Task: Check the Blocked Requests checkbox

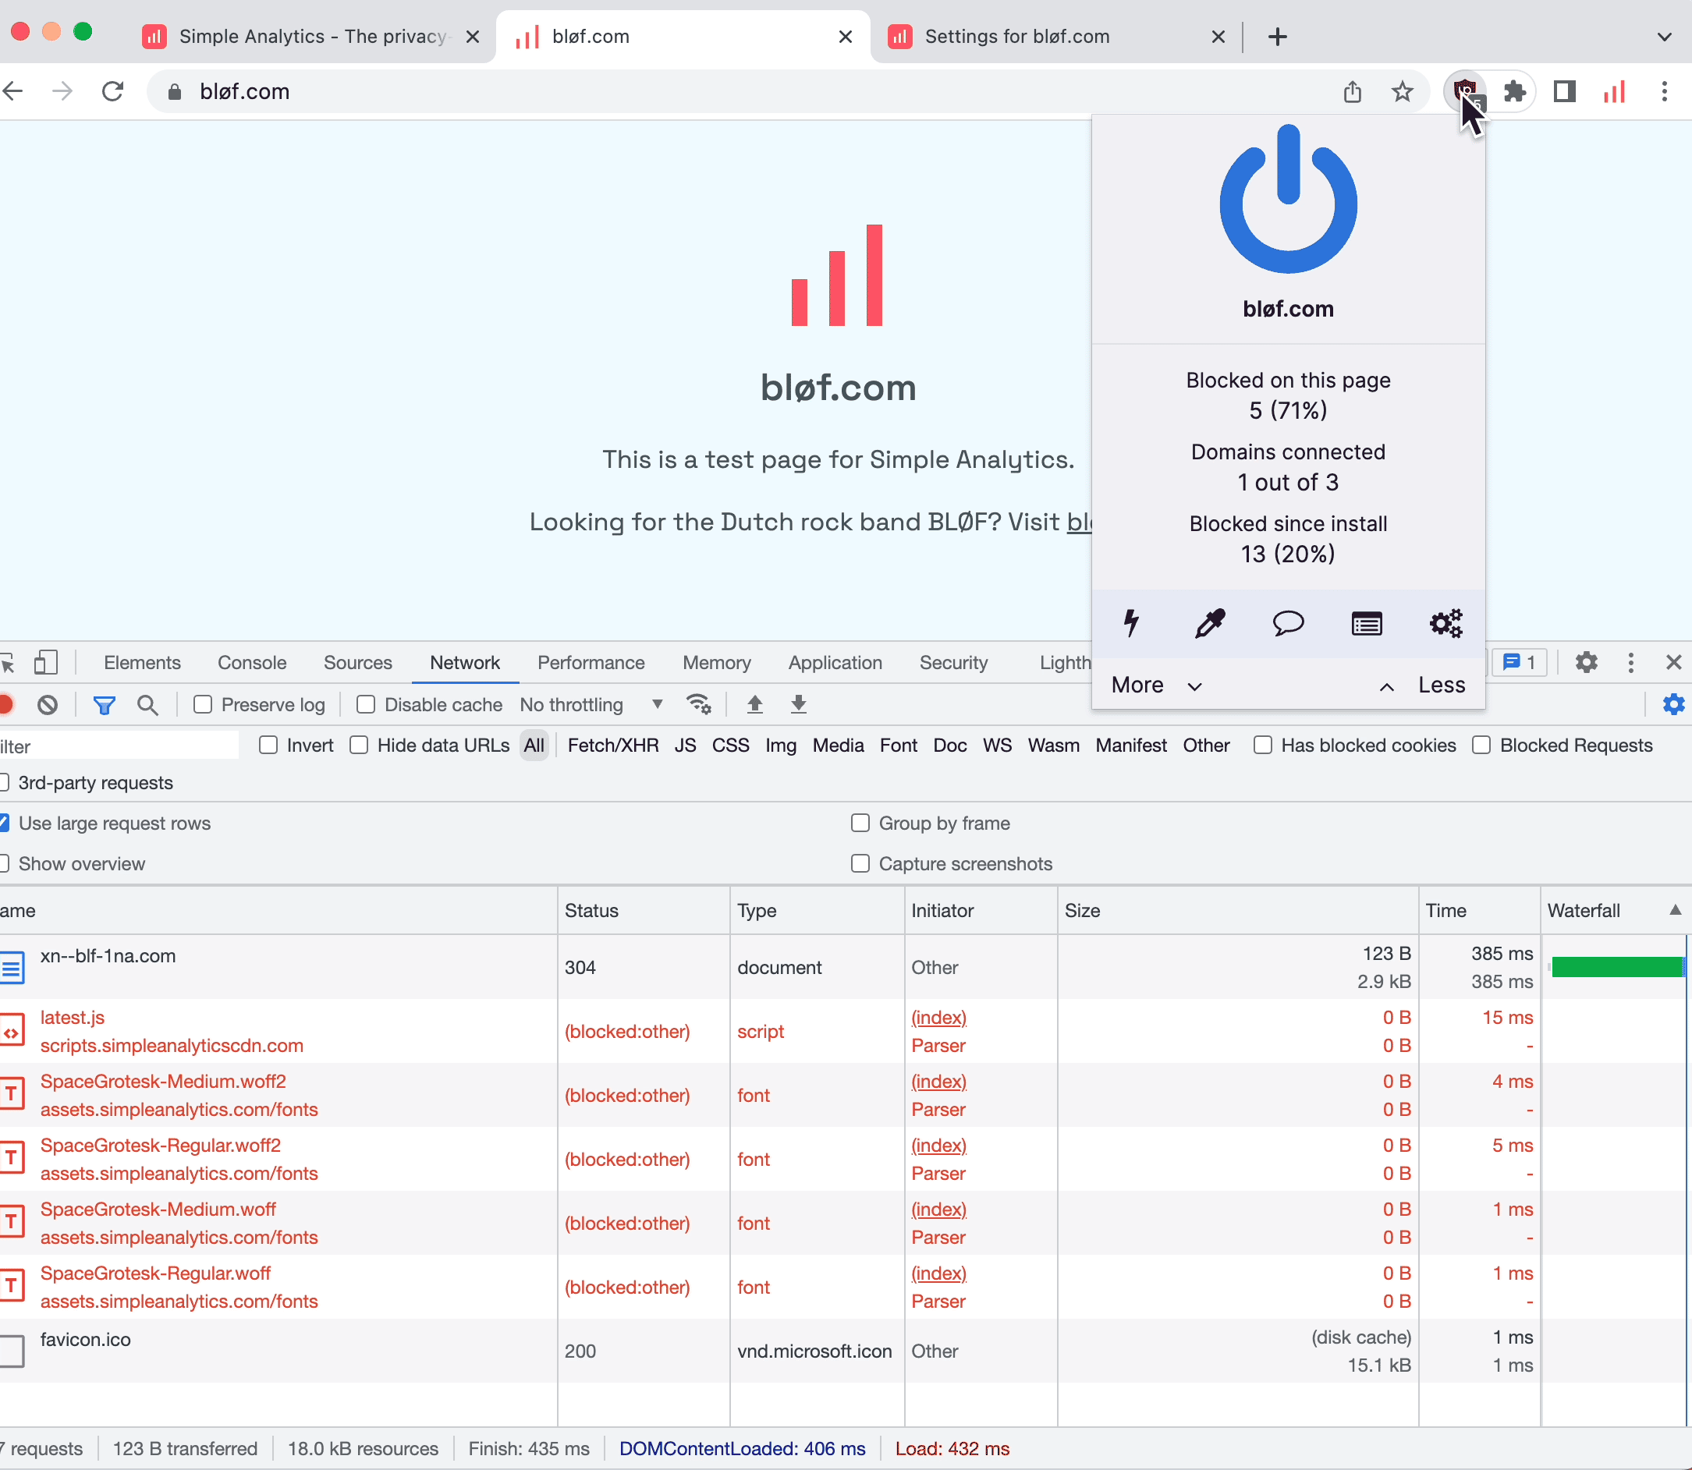Action: coord(1481,745)
